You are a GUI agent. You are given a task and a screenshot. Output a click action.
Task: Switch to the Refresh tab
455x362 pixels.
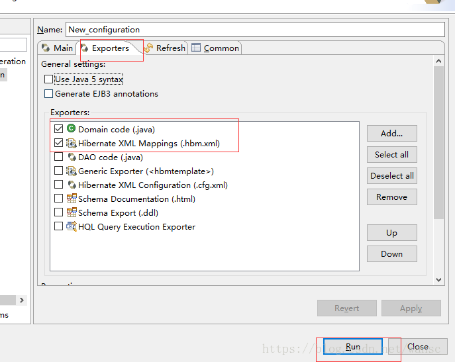(164, 48)
